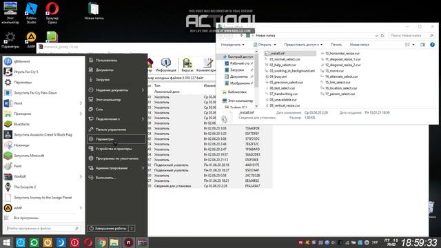
Task: Open File Explorer taskbar icon
Action: click(114, 242)
